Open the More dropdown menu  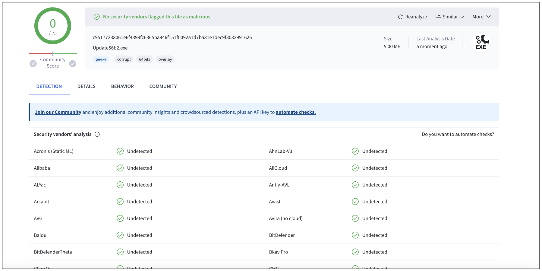481,17
